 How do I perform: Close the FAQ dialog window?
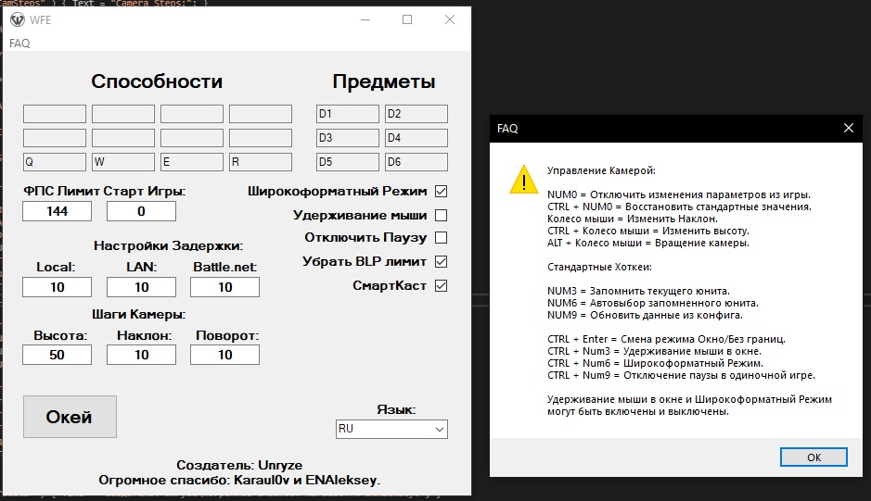848,128
